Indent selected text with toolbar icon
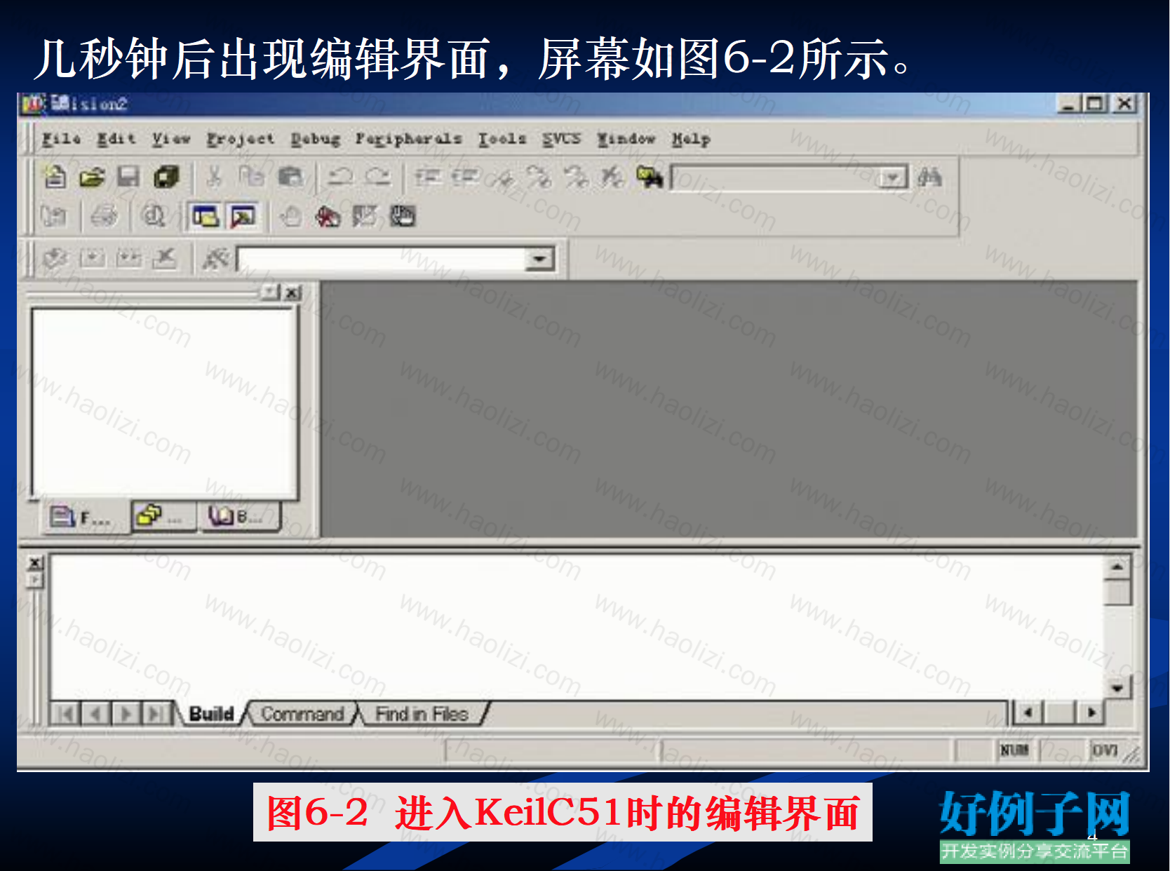The height and width of the screenshot is (871, 1170). [x=427, y=177]
